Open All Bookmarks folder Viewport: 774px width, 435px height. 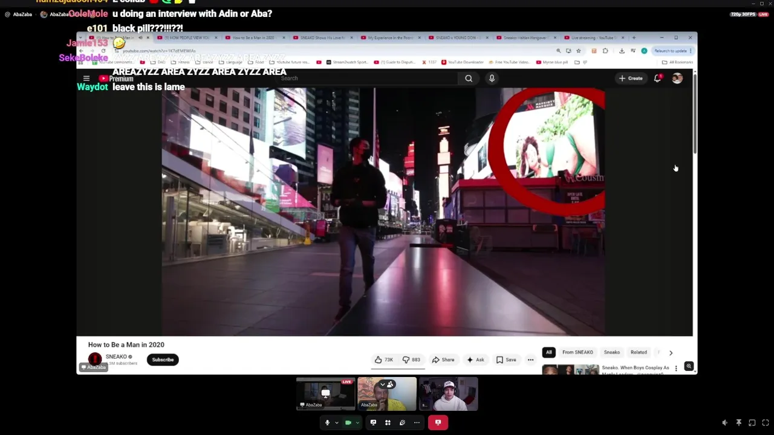pyautogui.click(x=677, y=62)
